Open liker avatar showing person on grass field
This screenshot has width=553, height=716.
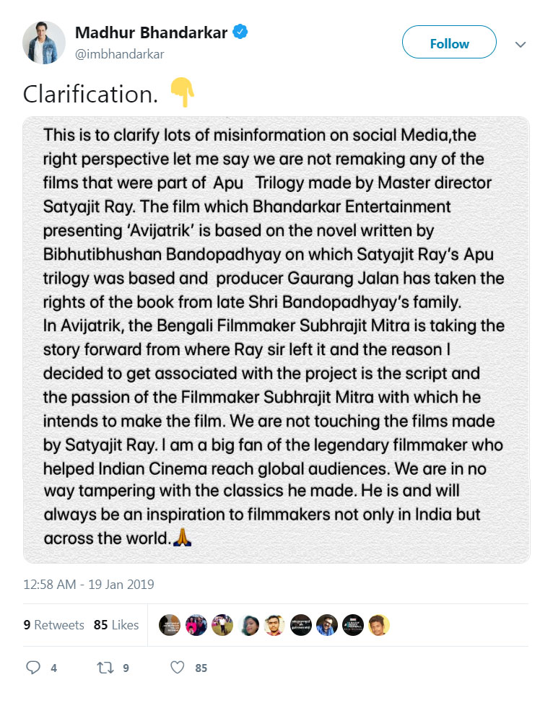point(222,625)
